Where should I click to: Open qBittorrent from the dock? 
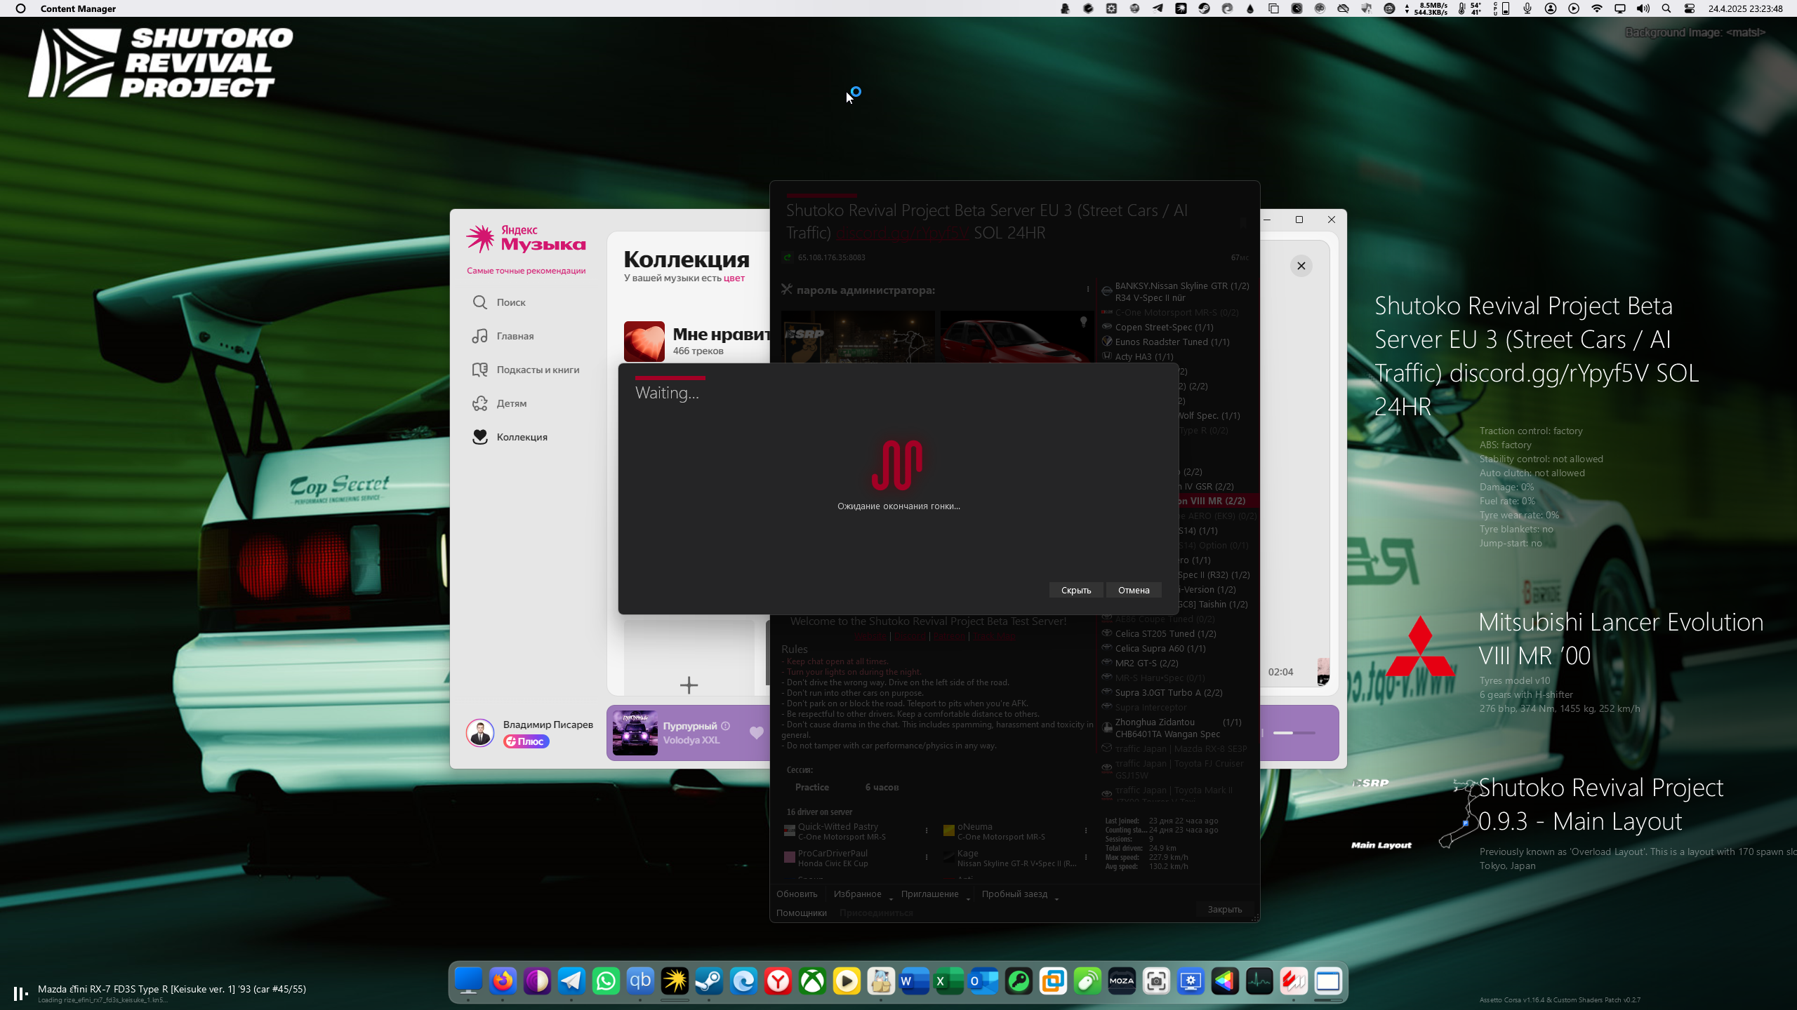coord(640,981)
